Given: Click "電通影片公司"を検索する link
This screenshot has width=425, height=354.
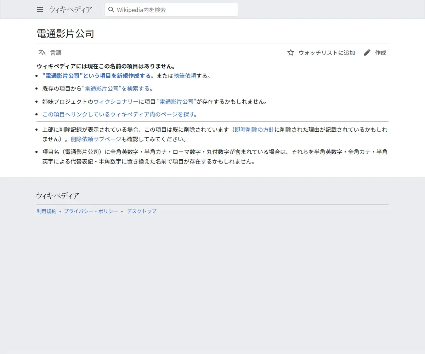Looking at the screenshot, I should [116, 88].
